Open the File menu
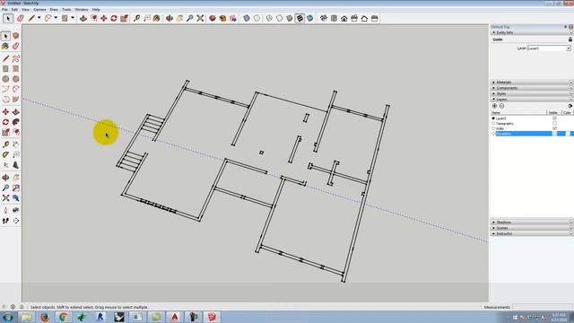This screenshot has height=323, width=574. point(4,10)
